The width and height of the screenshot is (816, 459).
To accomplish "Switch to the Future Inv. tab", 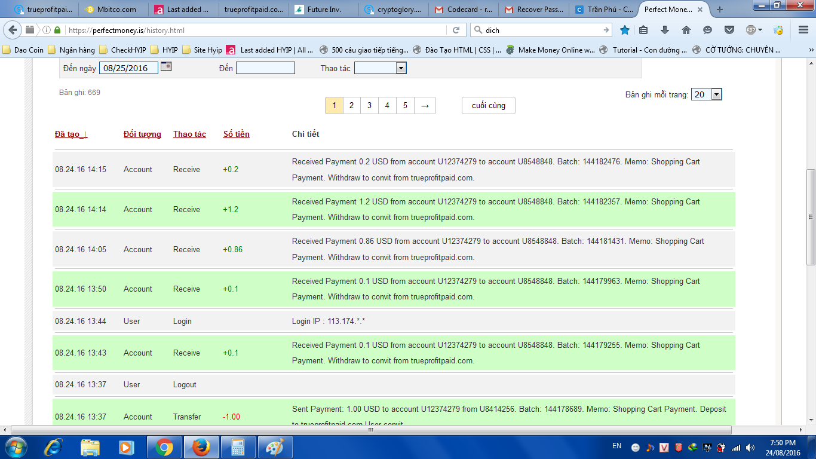I will (x=323, y=10).
